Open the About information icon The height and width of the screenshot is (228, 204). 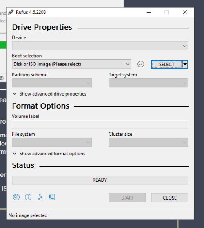[x=28, y=197]
